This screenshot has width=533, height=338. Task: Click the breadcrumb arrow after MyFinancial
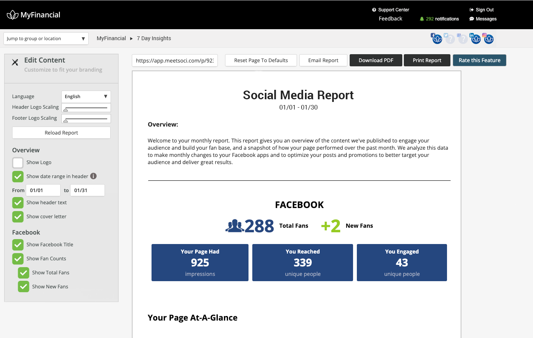tap(131, 39)
